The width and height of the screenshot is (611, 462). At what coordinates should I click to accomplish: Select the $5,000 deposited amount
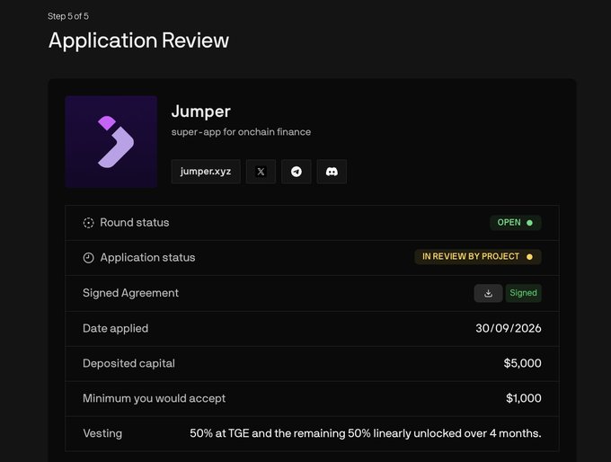522,363
